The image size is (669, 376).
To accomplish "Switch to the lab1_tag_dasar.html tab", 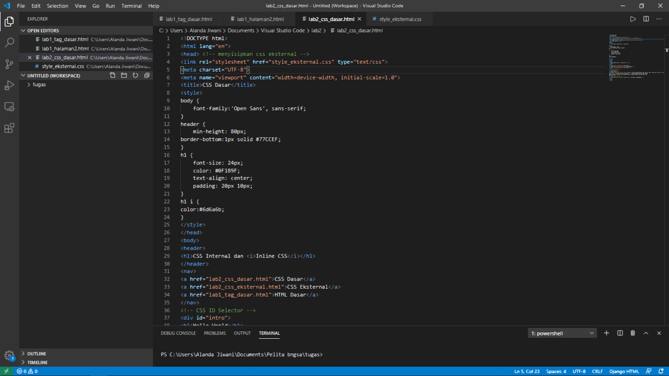I will pos(189,19).
